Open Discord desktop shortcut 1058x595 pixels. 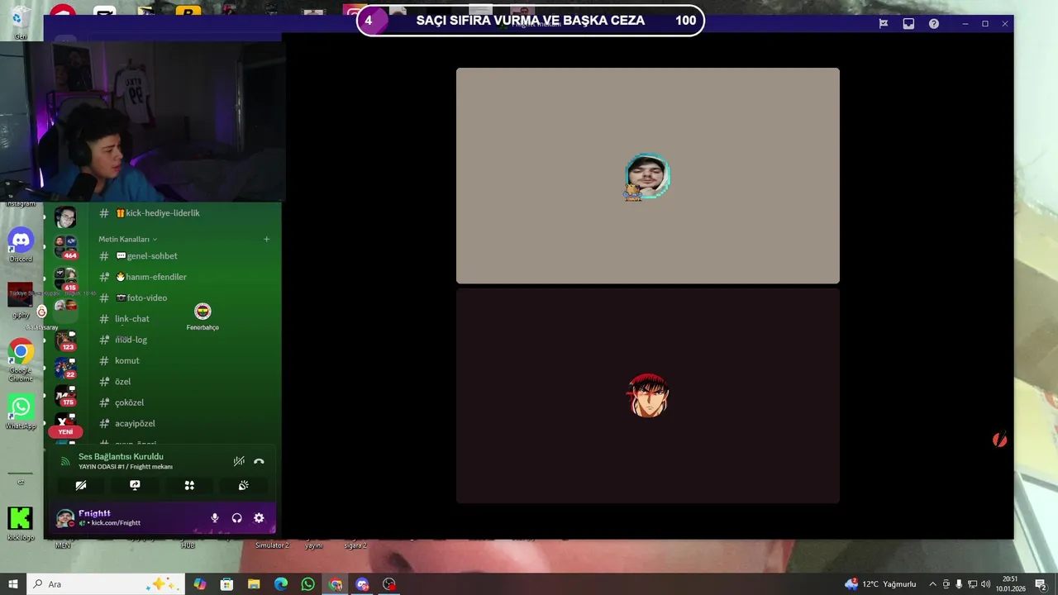point(21,245)
